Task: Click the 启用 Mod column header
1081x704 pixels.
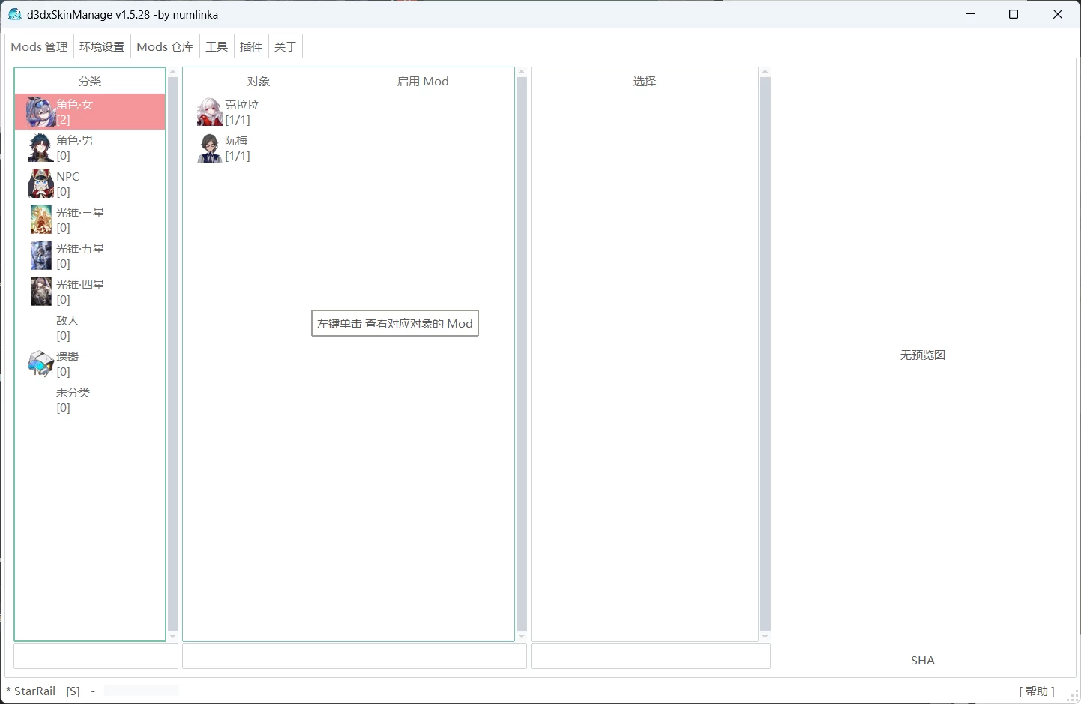Action: [x=423, y=81]
